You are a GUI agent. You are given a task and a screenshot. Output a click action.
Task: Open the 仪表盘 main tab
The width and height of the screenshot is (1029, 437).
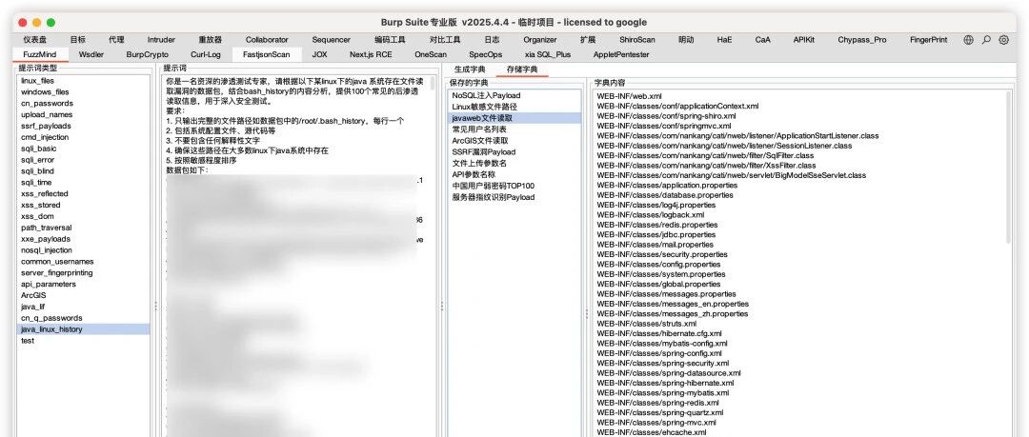(35, 40)
